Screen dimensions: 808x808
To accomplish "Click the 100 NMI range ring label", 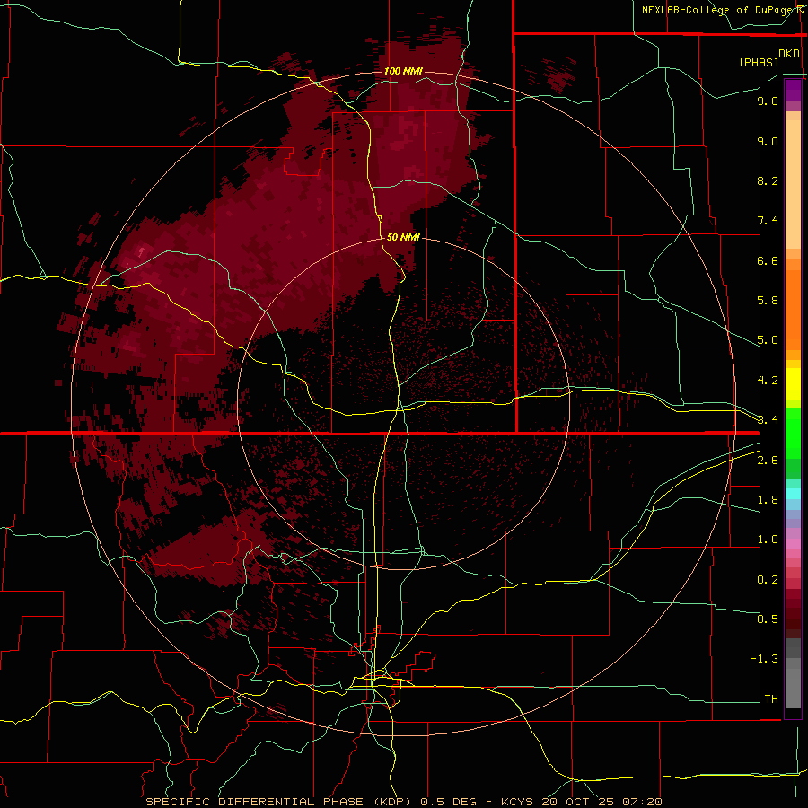I will 403,71.
